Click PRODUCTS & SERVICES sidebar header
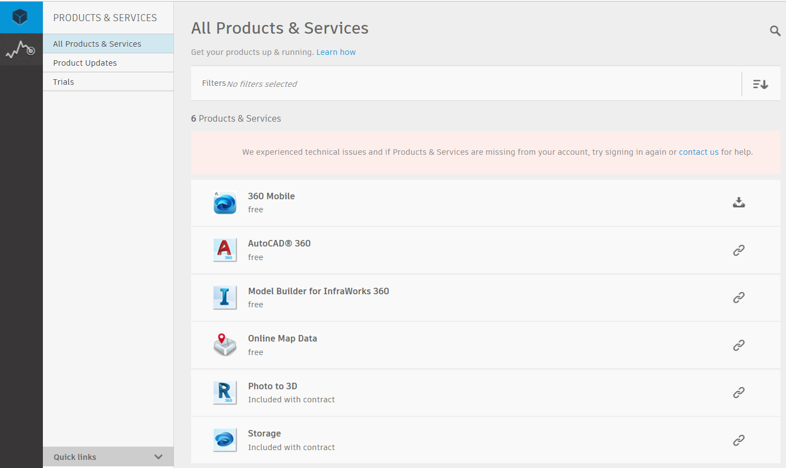Screen dimensions: 786x468 click(105, 18)
